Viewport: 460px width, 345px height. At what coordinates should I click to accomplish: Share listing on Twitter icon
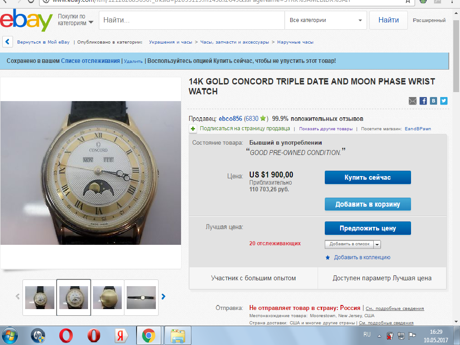444,101
